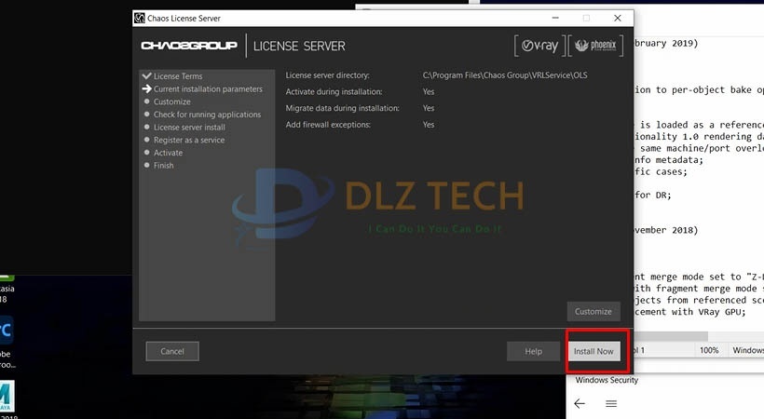Select the Customize step in sidebar
The width and height of the screenshot is (764, 419).
171,102
